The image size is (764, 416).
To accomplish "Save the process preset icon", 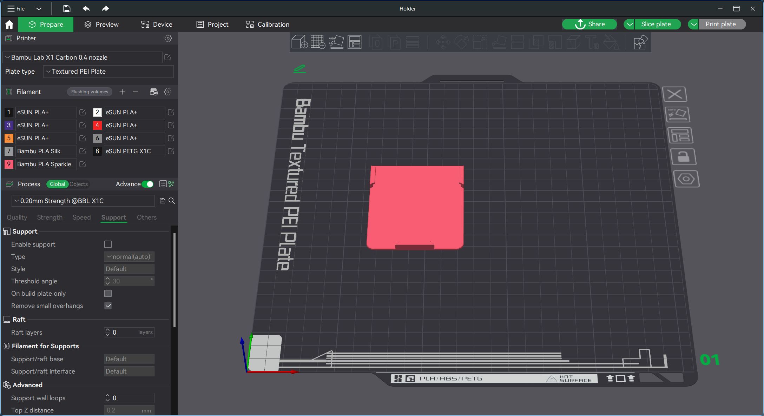I will click(162, 201).
